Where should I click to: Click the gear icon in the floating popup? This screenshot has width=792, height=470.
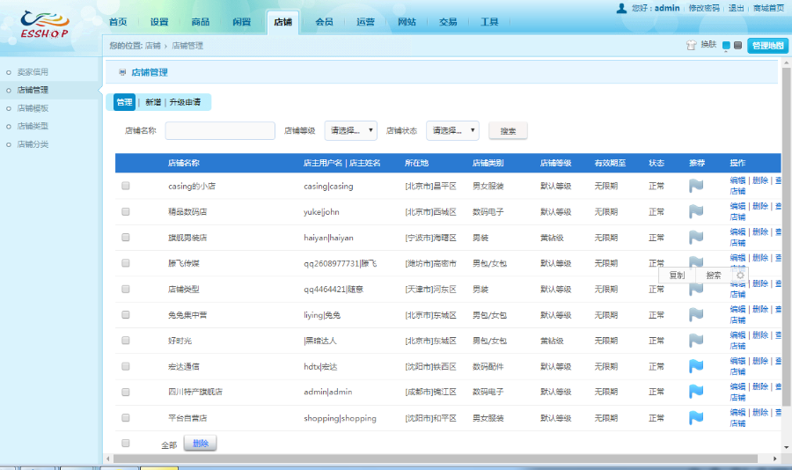point(740,275)
